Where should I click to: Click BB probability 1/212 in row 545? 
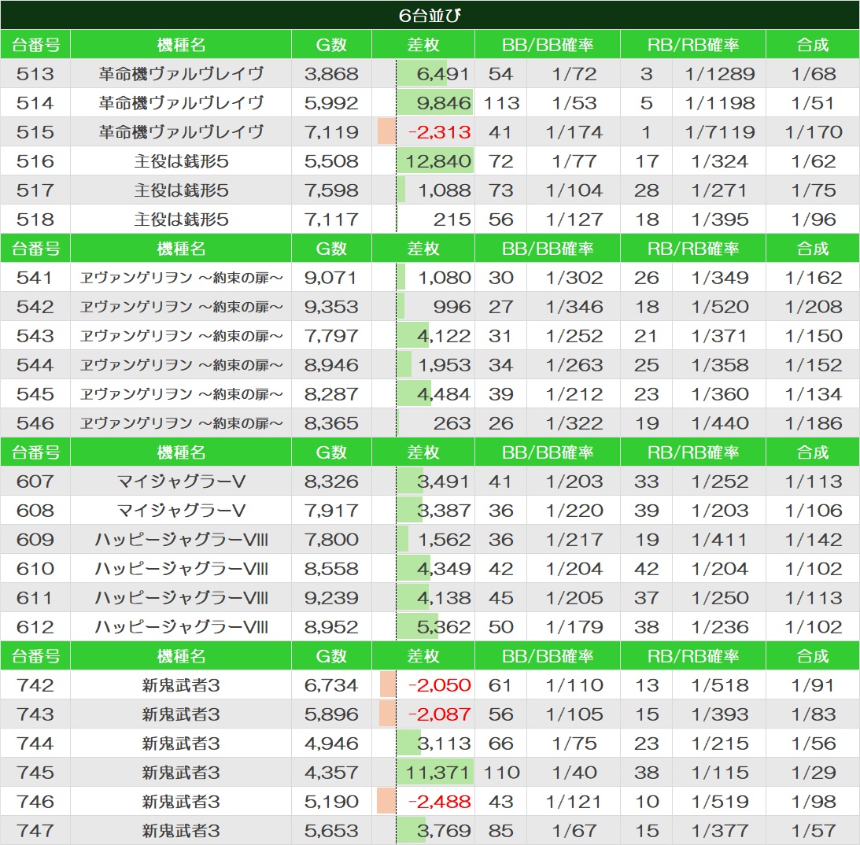(574, 393)
